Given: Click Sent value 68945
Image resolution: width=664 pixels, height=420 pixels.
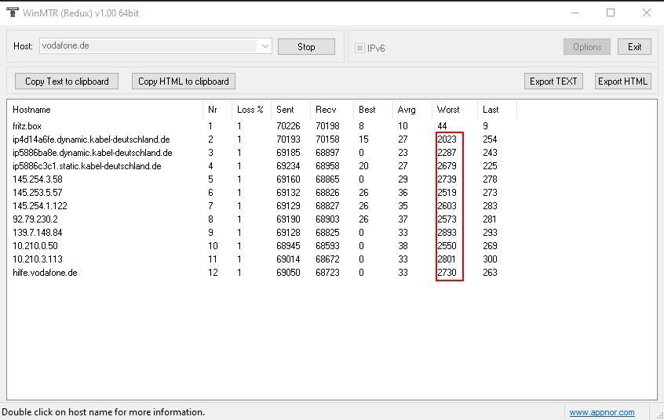Looking at the screenshot, I should [x=288, y=246].
